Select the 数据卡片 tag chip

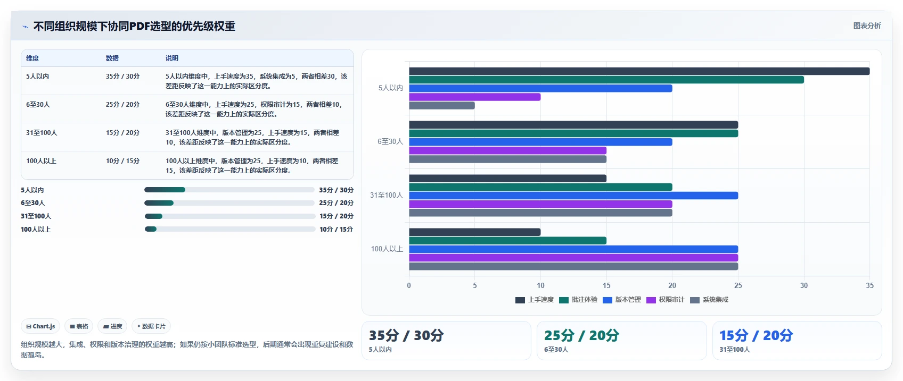click(x=151, y=326)
